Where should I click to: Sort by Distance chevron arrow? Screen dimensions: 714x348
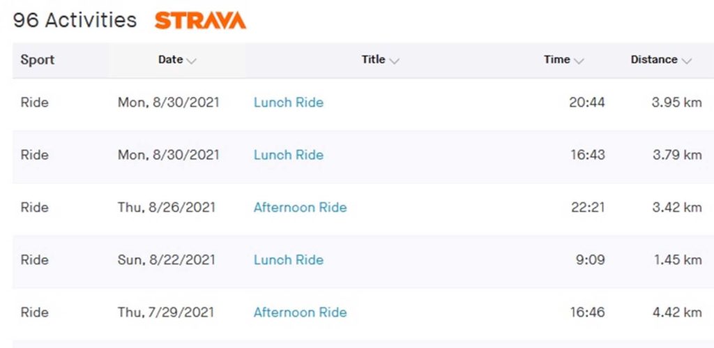[x=687, y=61]
